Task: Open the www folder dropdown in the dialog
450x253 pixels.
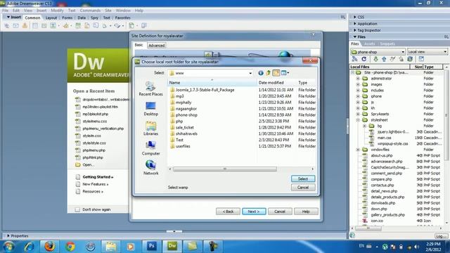Action: click(250, 73)
